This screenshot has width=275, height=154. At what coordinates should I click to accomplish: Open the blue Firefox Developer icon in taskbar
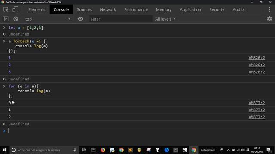[x=166, y=150]
